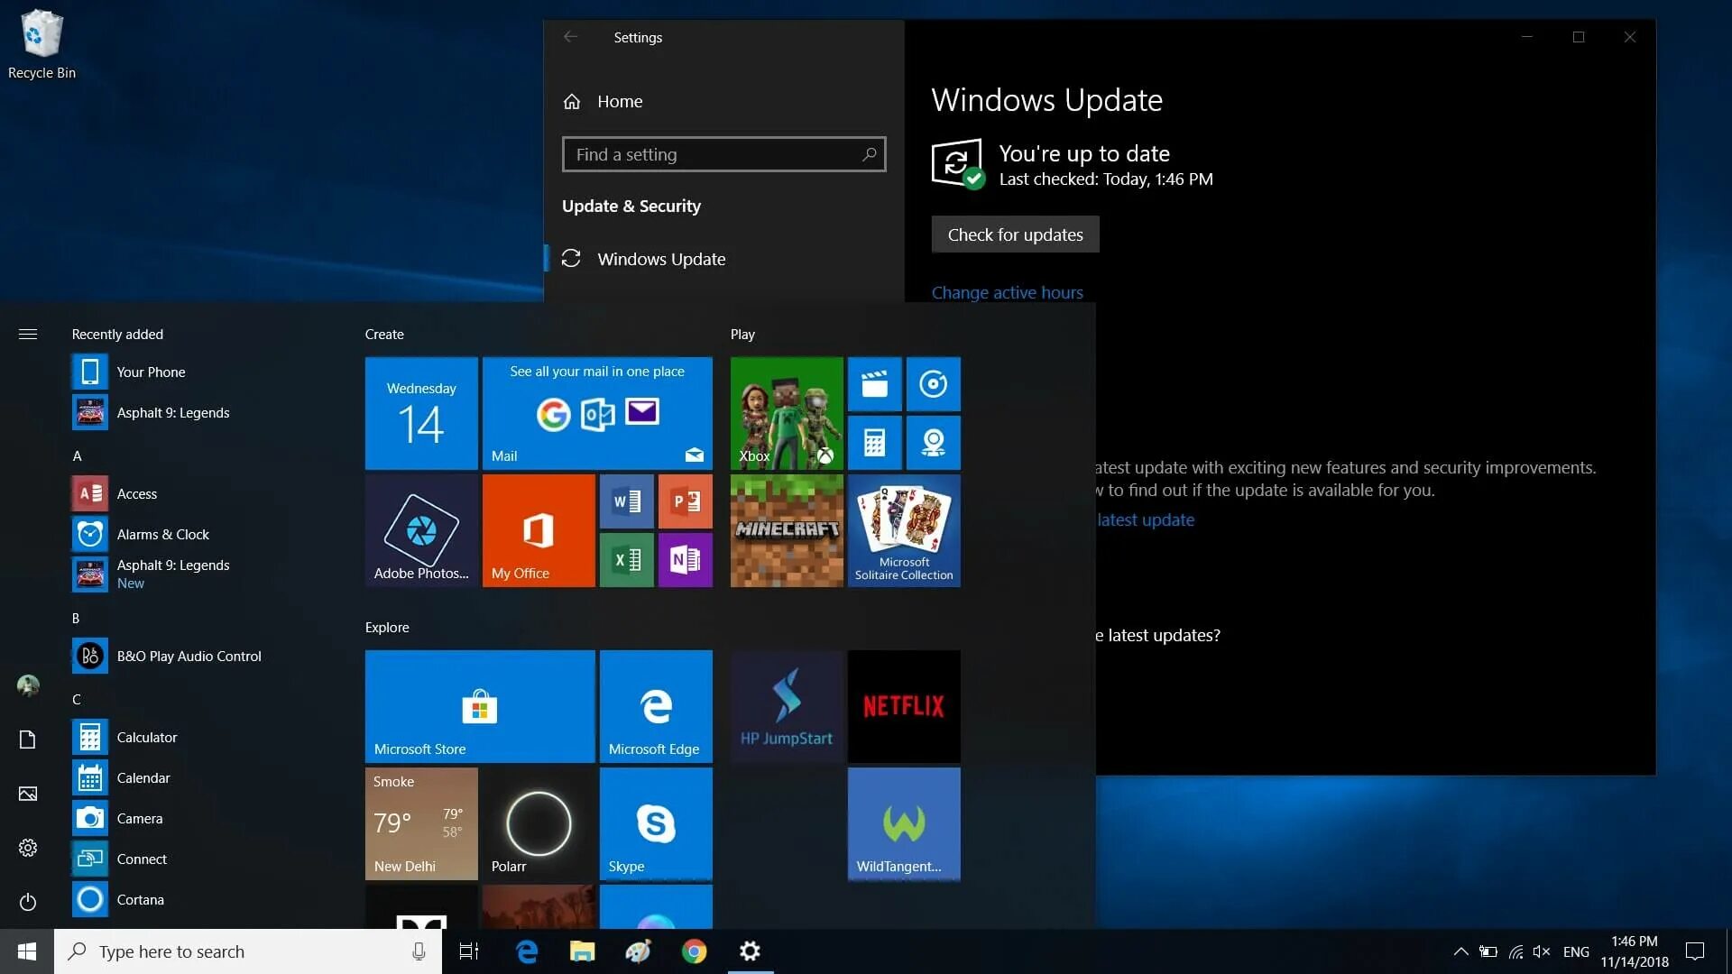Launch the Adobe Photoshop Express tile
This screenshot has width=1732, height=974.
click(421, 530)
